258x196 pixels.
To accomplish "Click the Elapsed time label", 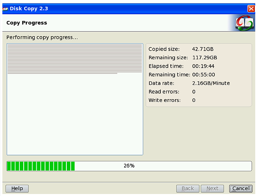I will tap(166, 66).
